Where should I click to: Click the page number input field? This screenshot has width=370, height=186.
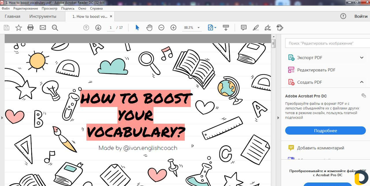[111, 28]
